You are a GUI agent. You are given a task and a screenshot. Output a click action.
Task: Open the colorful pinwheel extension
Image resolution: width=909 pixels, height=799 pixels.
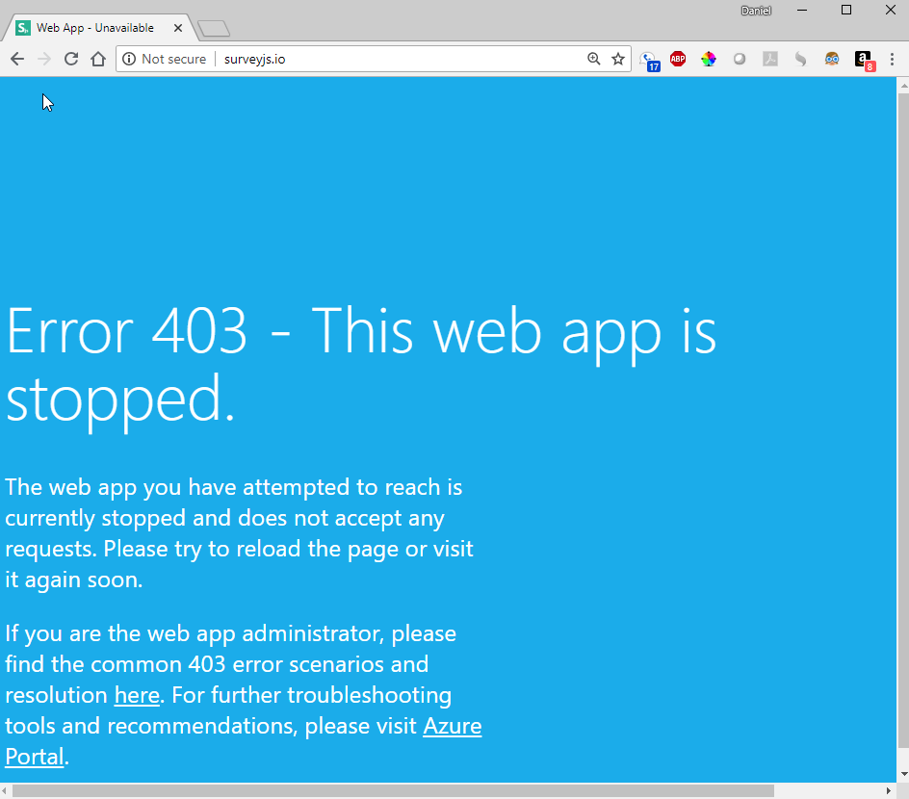(x=709, y=59)
